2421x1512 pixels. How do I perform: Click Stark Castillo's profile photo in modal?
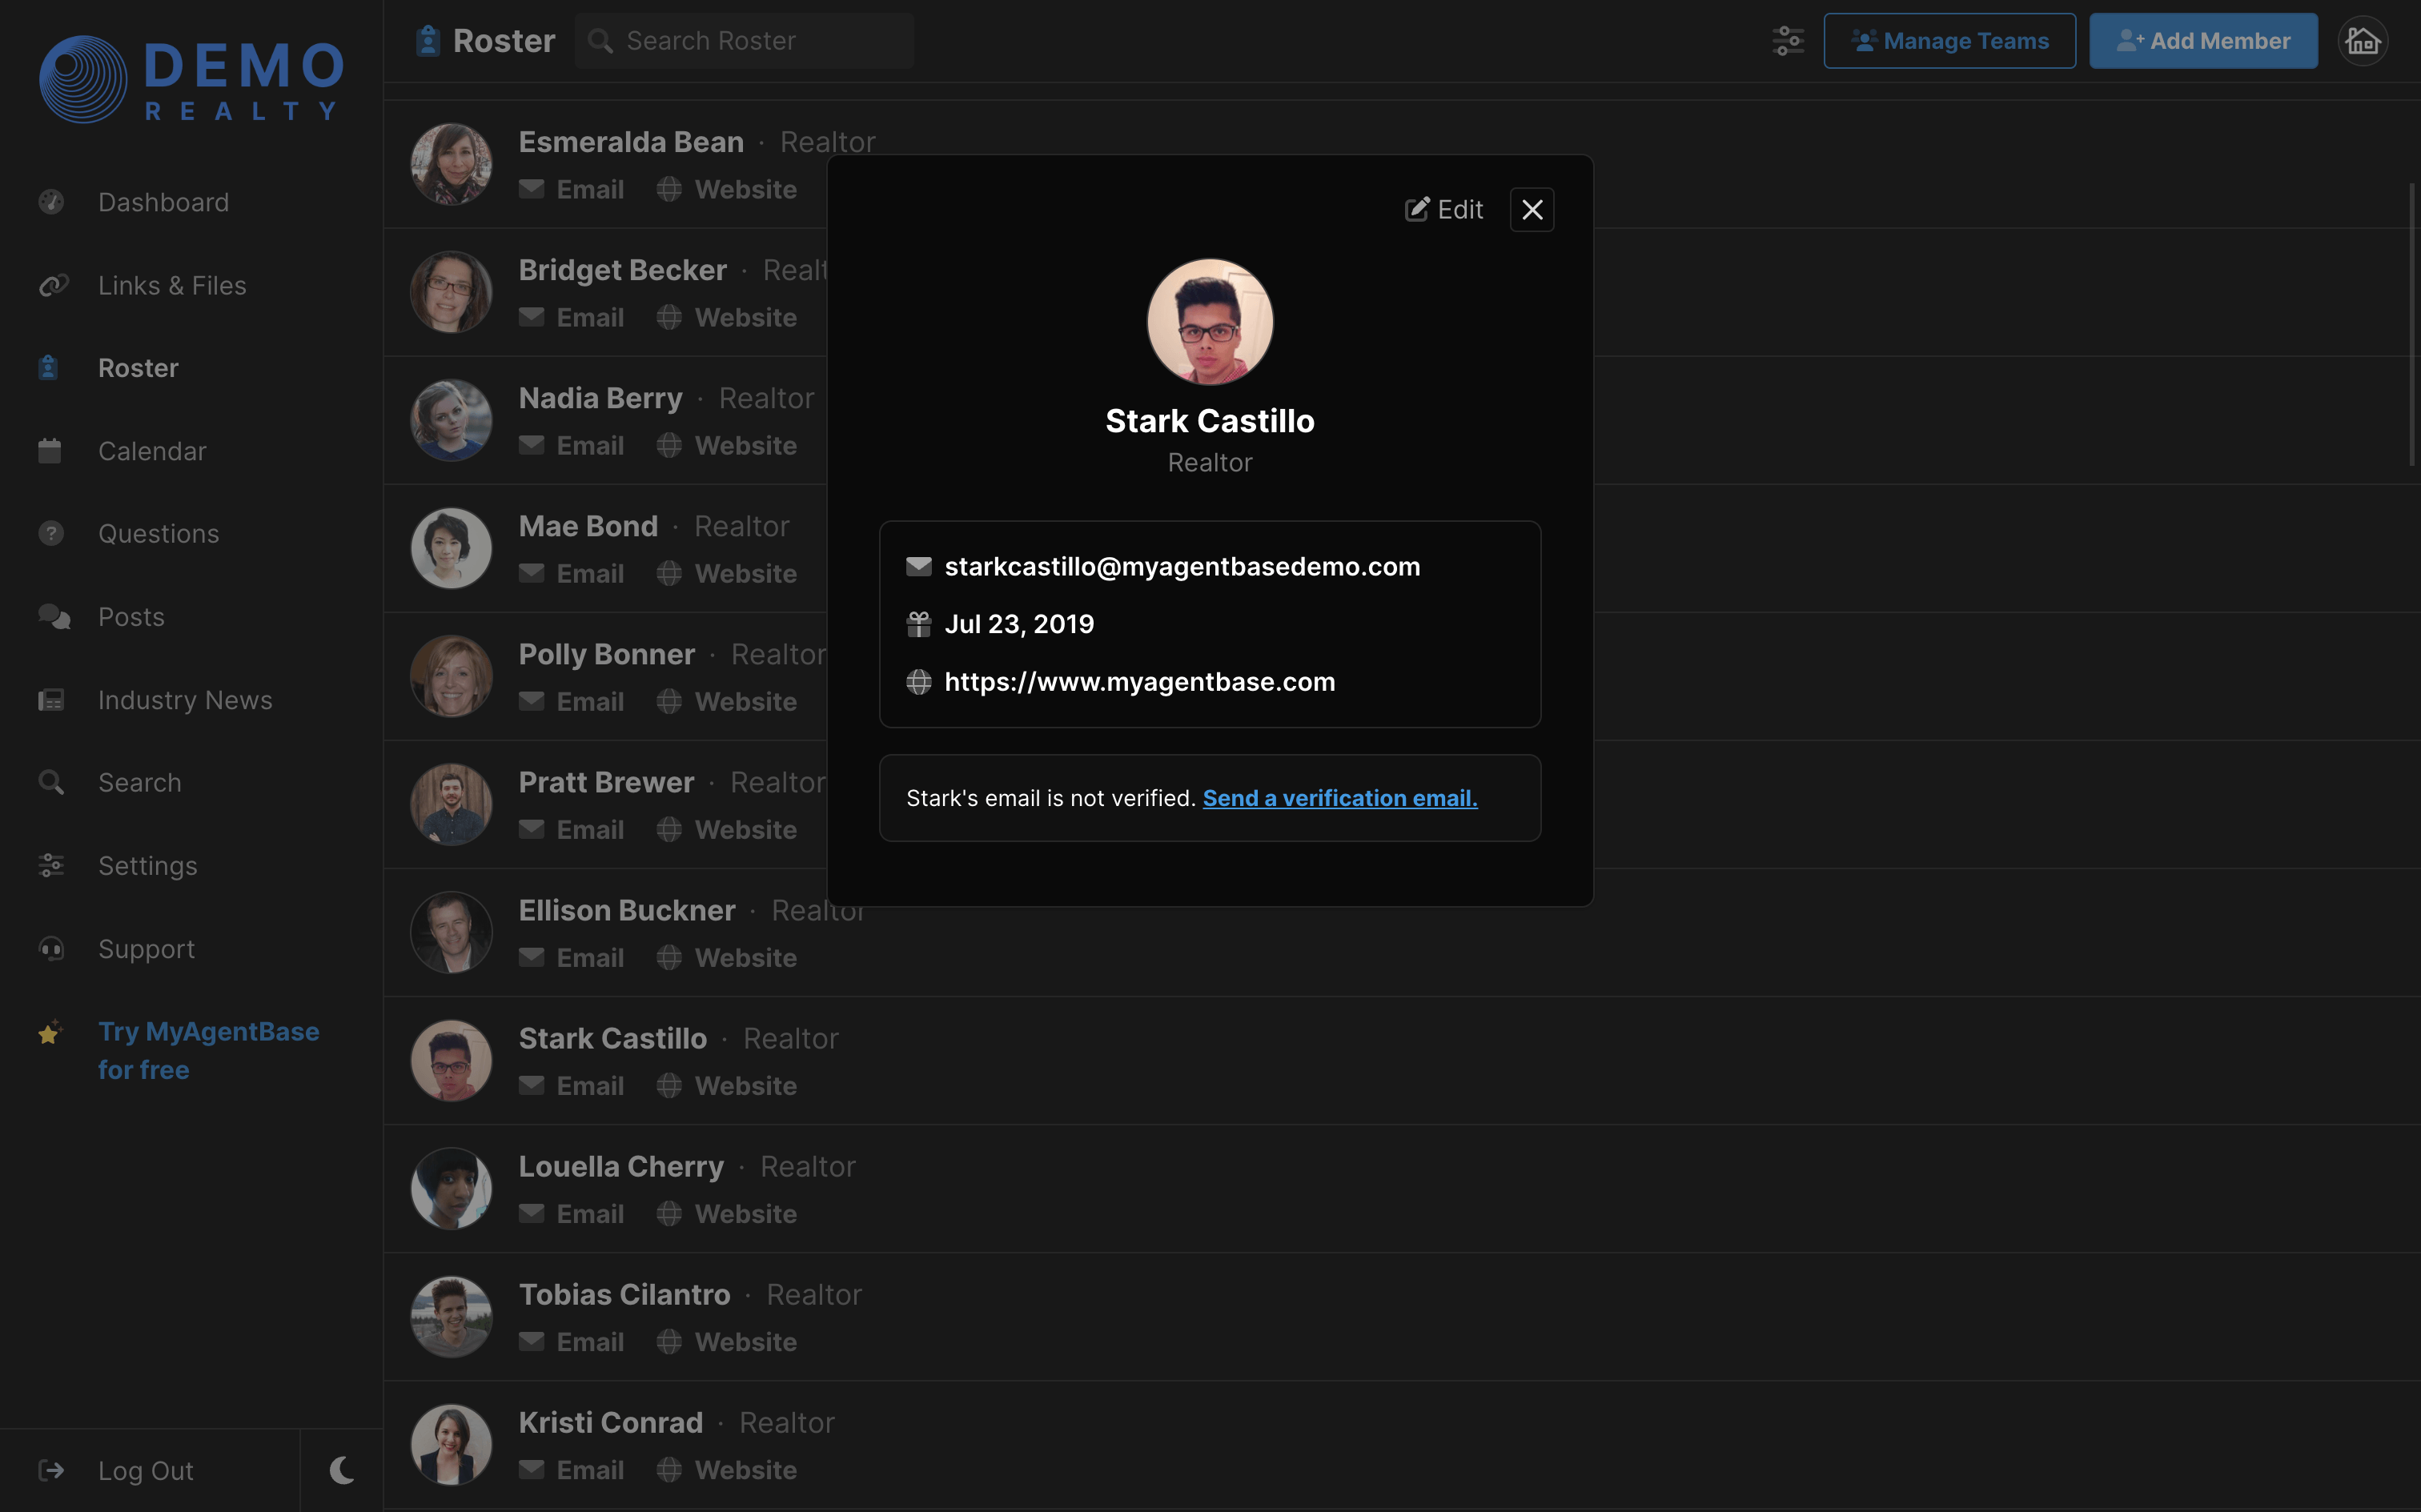coord(1209,322)
